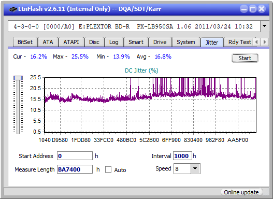
Task: Open the Rdy Test tab
Action: tap(239, 42)
